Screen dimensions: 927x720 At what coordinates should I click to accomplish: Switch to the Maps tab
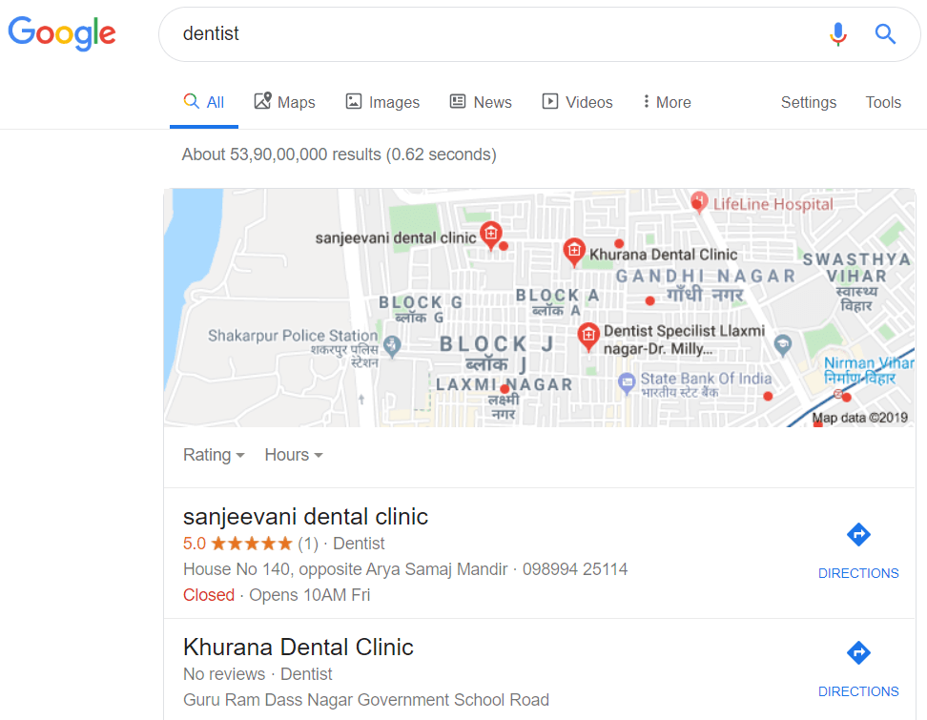tap(285, 102)
